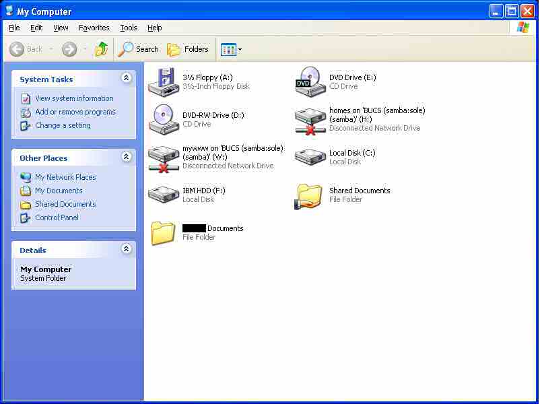Click the My Network Places icon
Screen dimensions: 540x404
click(x=26, y=177)
